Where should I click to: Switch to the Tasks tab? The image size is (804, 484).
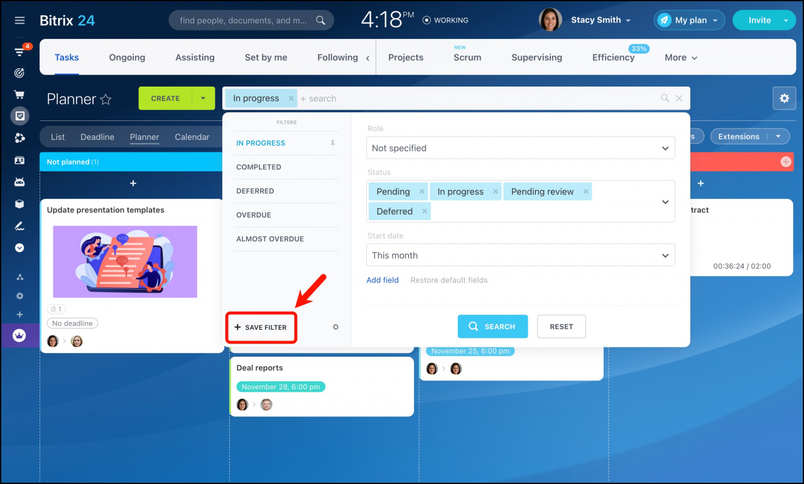pos(67,57)
